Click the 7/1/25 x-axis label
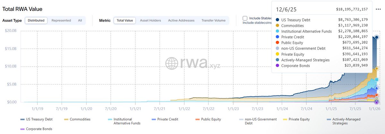Screen dimensions: 385x134 (x=355, y=108)
